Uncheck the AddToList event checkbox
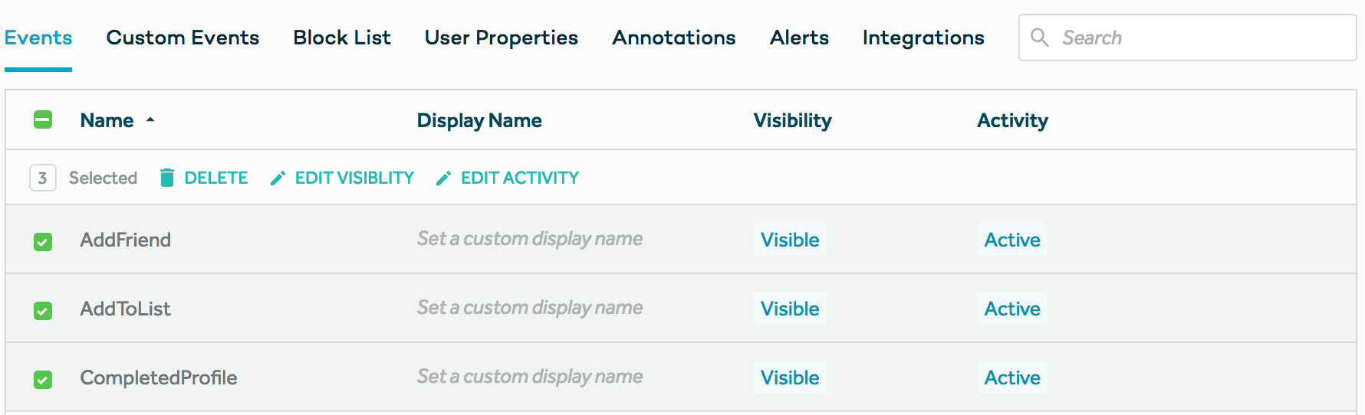The image size is (1365, 415). coord(43,311)
